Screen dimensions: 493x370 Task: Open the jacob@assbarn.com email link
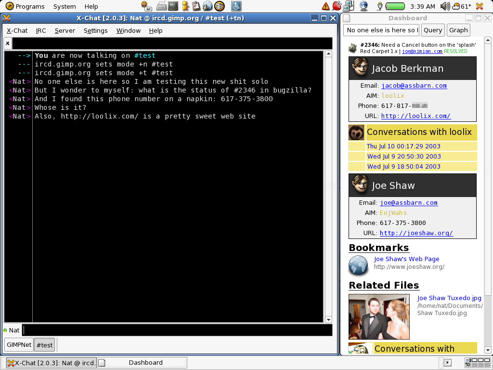coord(414,86)
